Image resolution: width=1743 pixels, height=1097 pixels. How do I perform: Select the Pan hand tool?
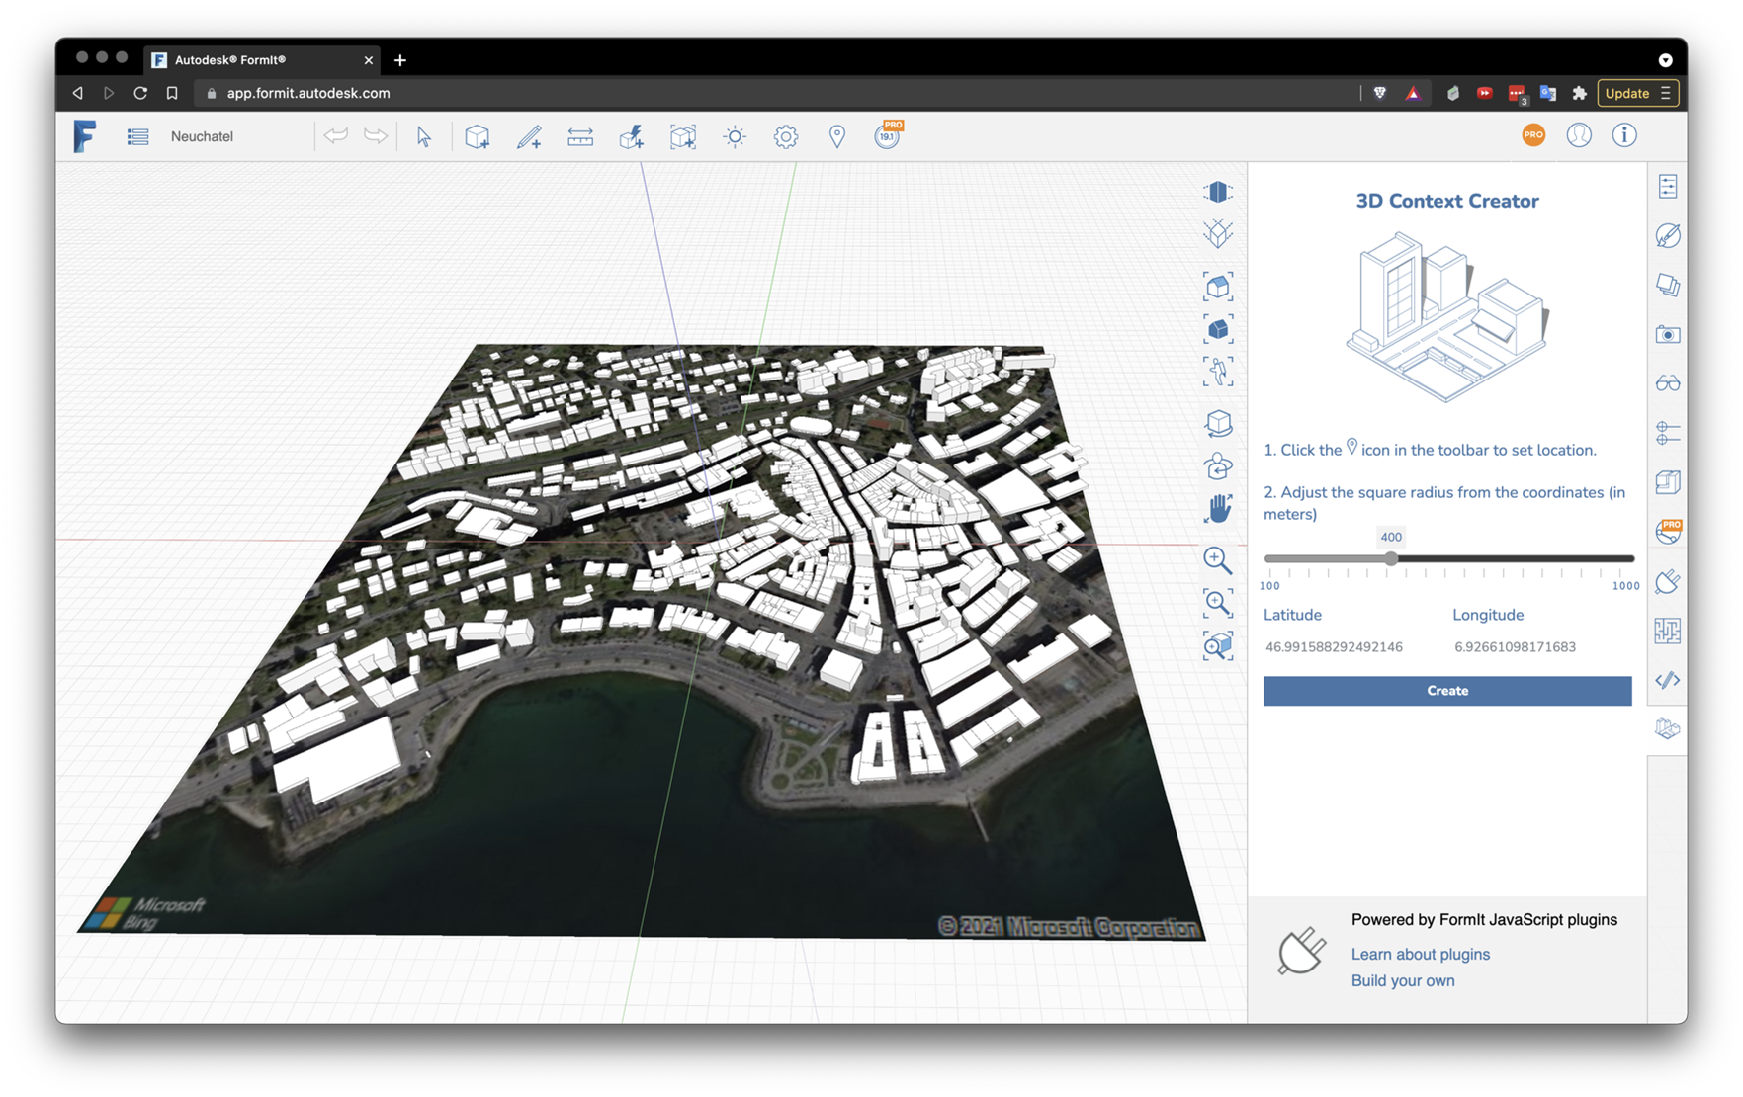click(1218, 509)
